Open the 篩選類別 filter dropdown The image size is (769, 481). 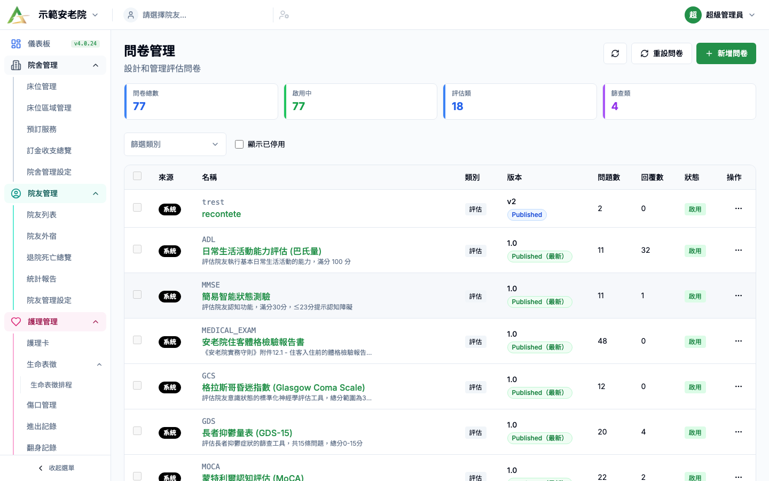coord(175,144)
